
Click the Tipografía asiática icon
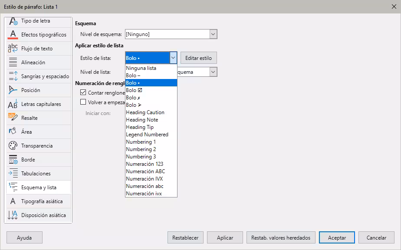pyautogui.click(x=13, y=201)
